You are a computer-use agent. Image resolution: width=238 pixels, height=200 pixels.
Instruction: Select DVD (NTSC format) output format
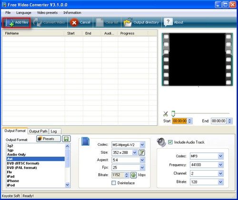[x=36, y=163]
